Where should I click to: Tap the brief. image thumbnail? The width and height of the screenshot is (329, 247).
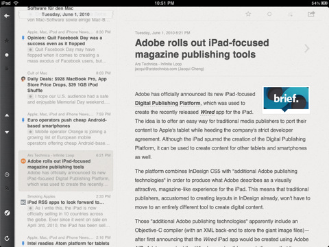point(286,99)
